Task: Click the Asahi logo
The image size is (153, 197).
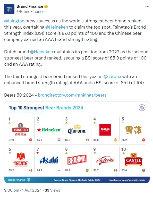Action: pyautogui.click(x=49, y=160)
